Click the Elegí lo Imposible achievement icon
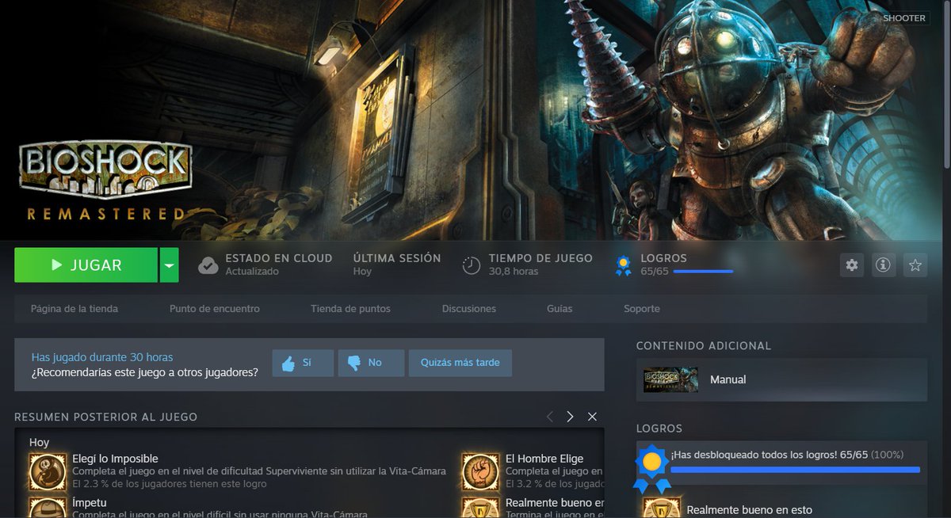 [x=48, y=472]
